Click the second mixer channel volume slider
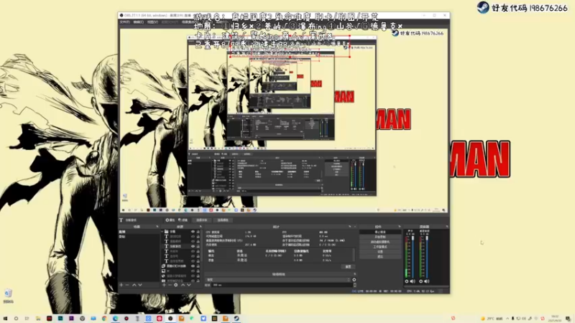This screenshot has width=575, height=323. coord(427,256)
